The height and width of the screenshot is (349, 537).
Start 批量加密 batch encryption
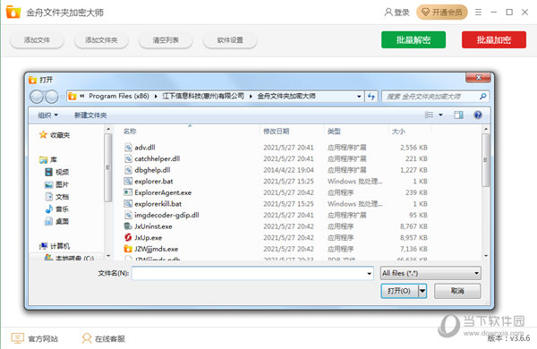pos(494,39)
